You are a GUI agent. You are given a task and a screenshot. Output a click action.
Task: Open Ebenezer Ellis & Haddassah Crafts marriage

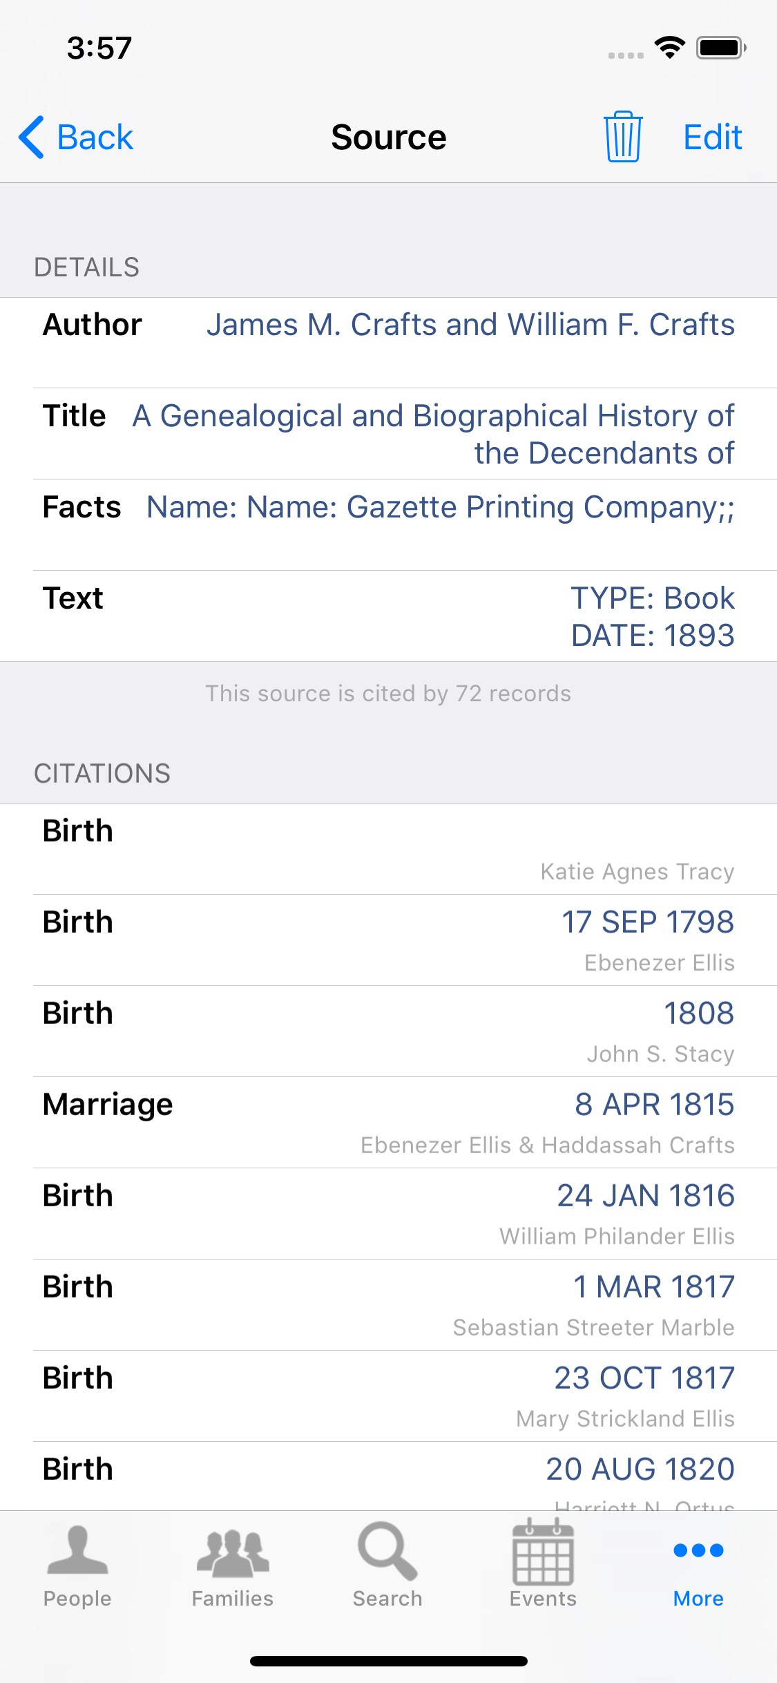click(x=388, y=1123)
